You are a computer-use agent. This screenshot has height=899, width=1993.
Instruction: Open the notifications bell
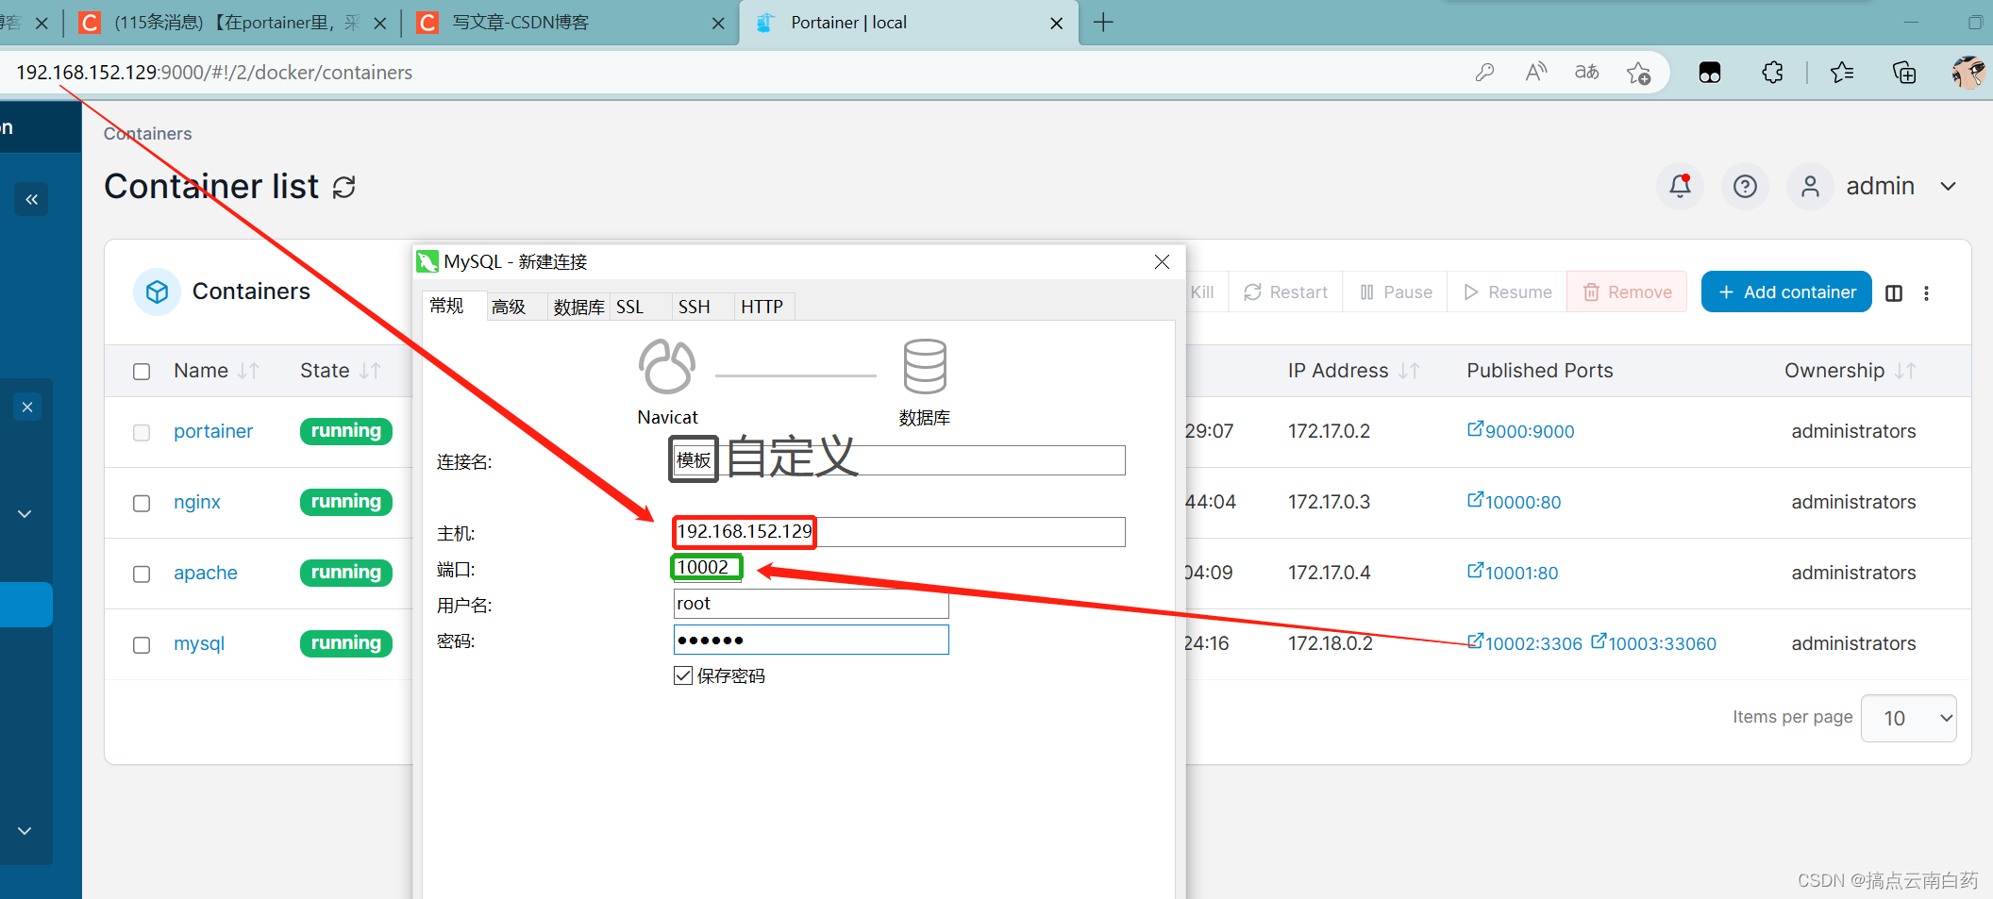coord(1680,186)
